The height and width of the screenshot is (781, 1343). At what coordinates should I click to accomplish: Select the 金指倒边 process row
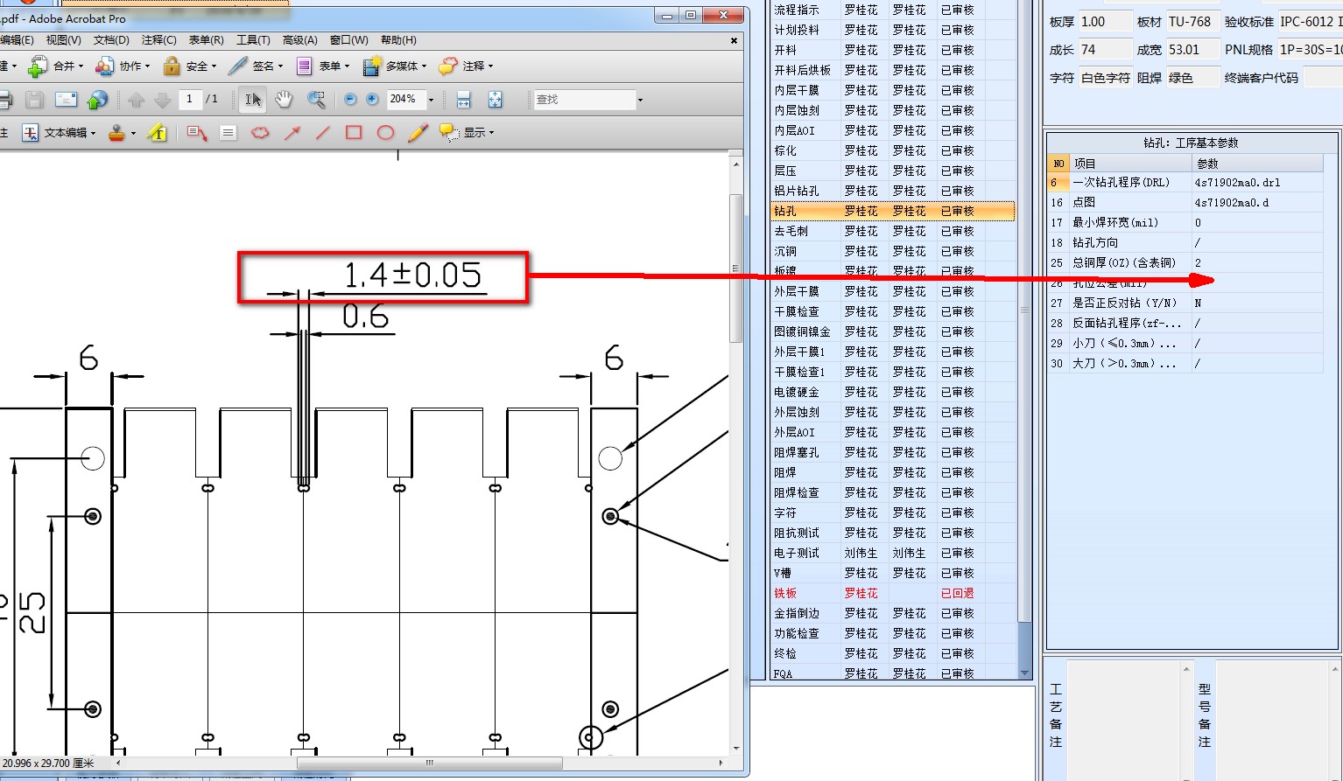[892, 613]
